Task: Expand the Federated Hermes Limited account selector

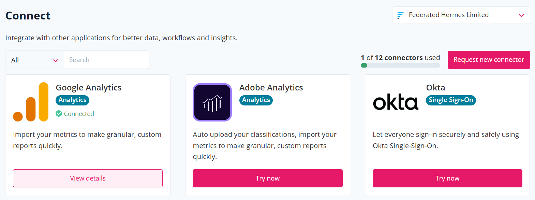Action: tap(461, 15)
